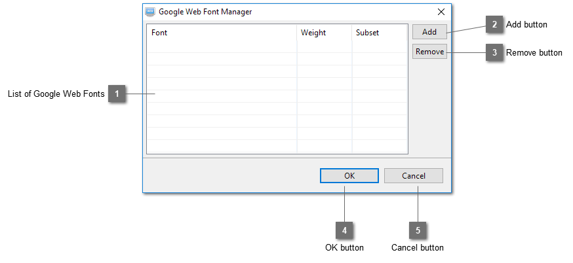Click the Google Web Font Manager title icon
The height and width of the screenshot is (263, 573).
150,12
